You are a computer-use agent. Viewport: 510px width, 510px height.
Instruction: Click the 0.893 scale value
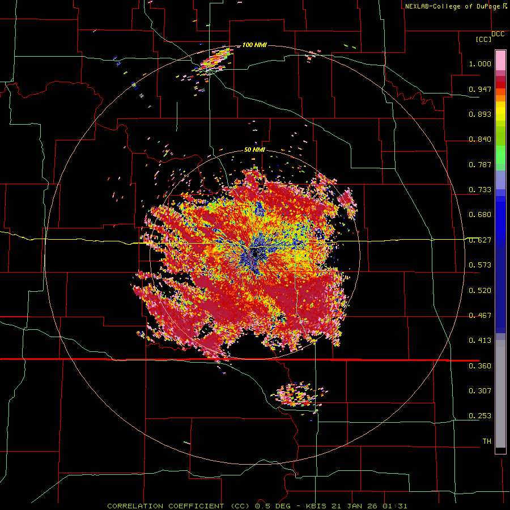click(x=480, y=114)
